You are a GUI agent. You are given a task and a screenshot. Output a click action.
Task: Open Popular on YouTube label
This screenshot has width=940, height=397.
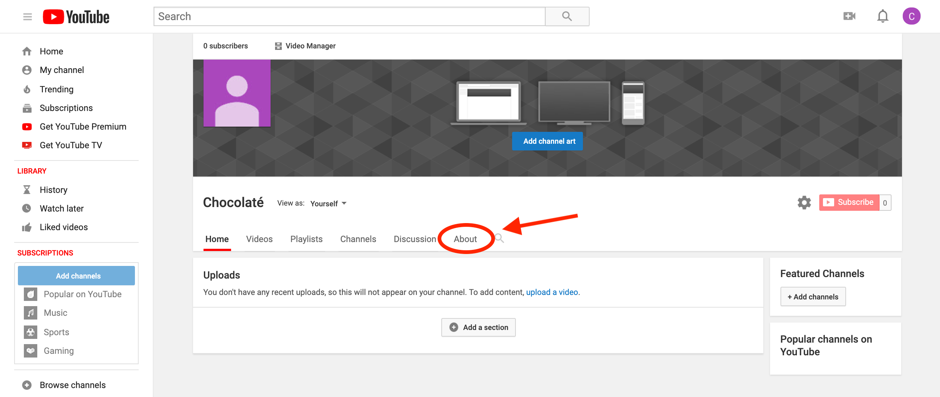83,294
